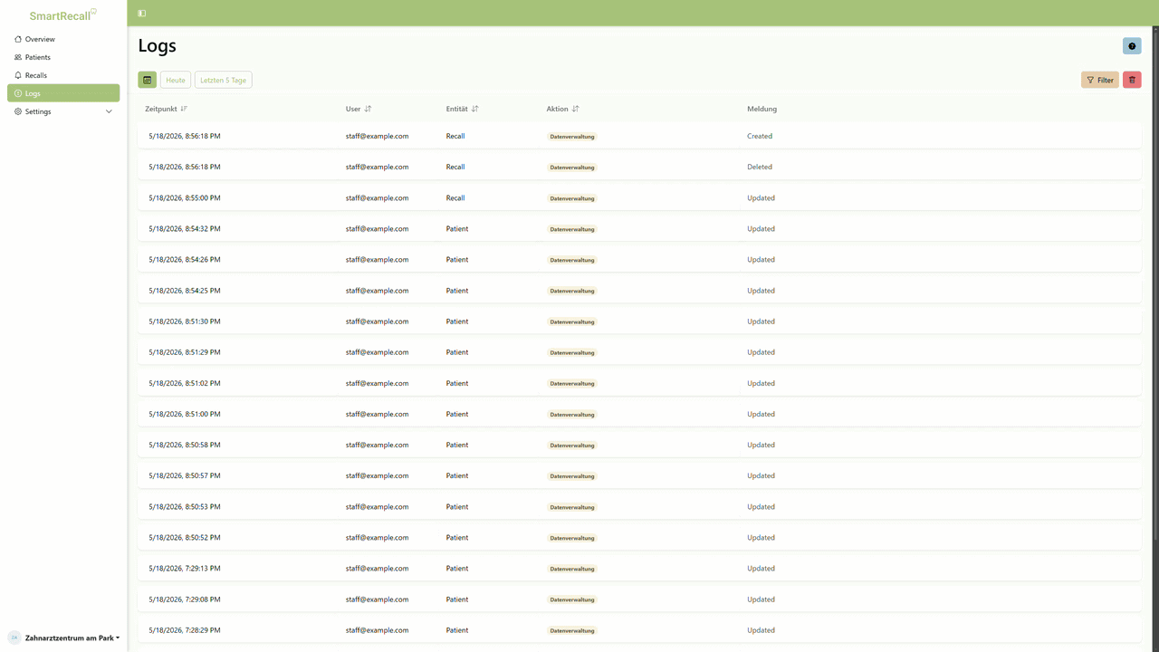
Task: Sort by User column sort icon
Action: point(368,109)
